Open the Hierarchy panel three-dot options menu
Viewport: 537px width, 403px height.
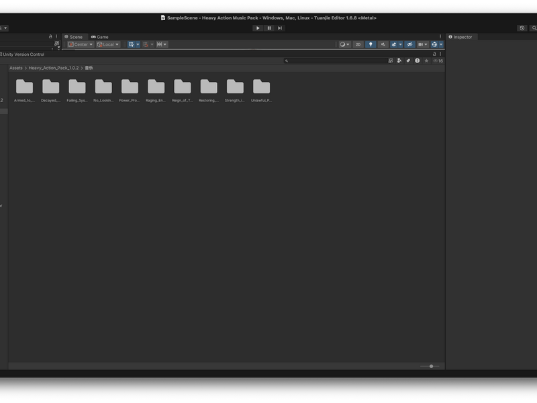click(x=56, y=36)
